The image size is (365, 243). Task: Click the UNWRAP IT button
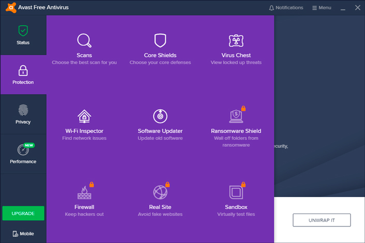322,220
